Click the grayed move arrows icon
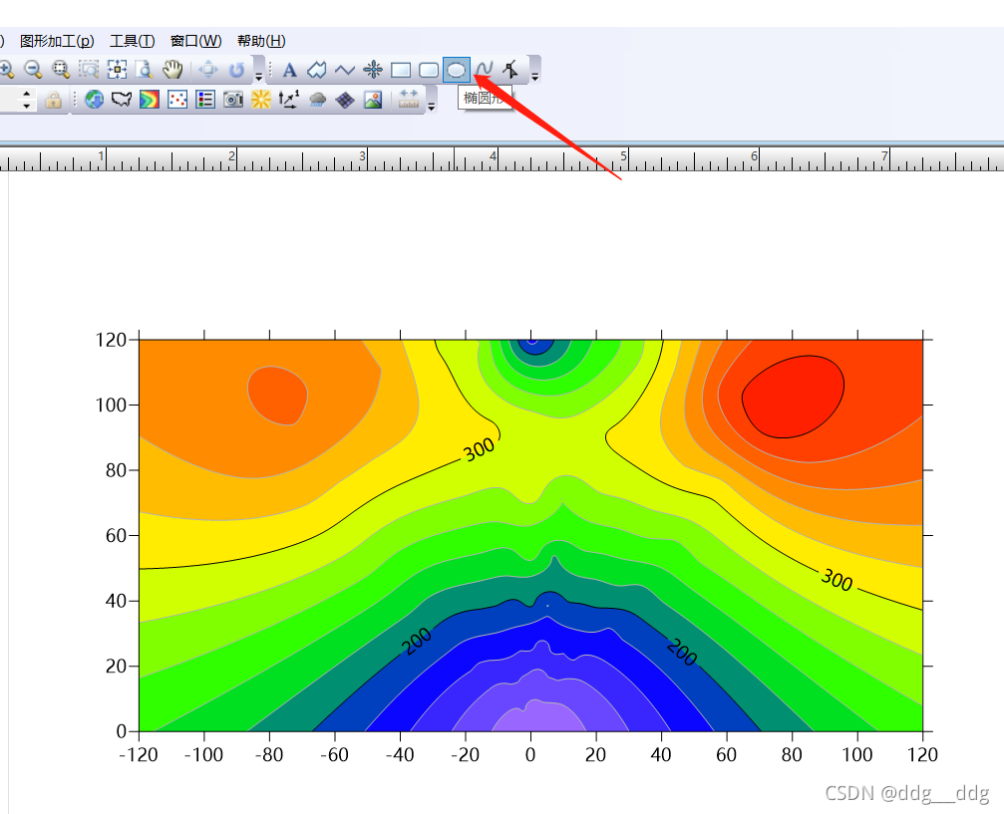1004x814 pixels. pyautogui.click(x=208, y=69)
